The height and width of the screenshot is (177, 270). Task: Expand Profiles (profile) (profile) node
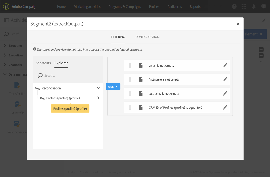[98, 98]
